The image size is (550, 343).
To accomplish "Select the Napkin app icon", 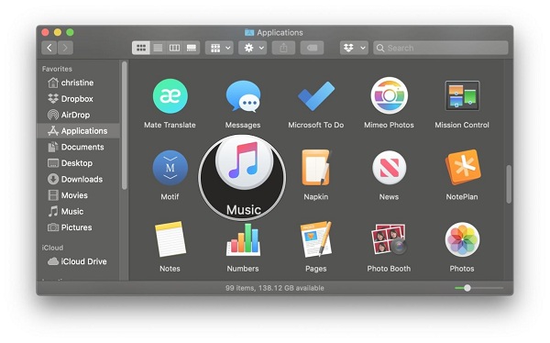I will pyautogui.click(x=316, y=168).
